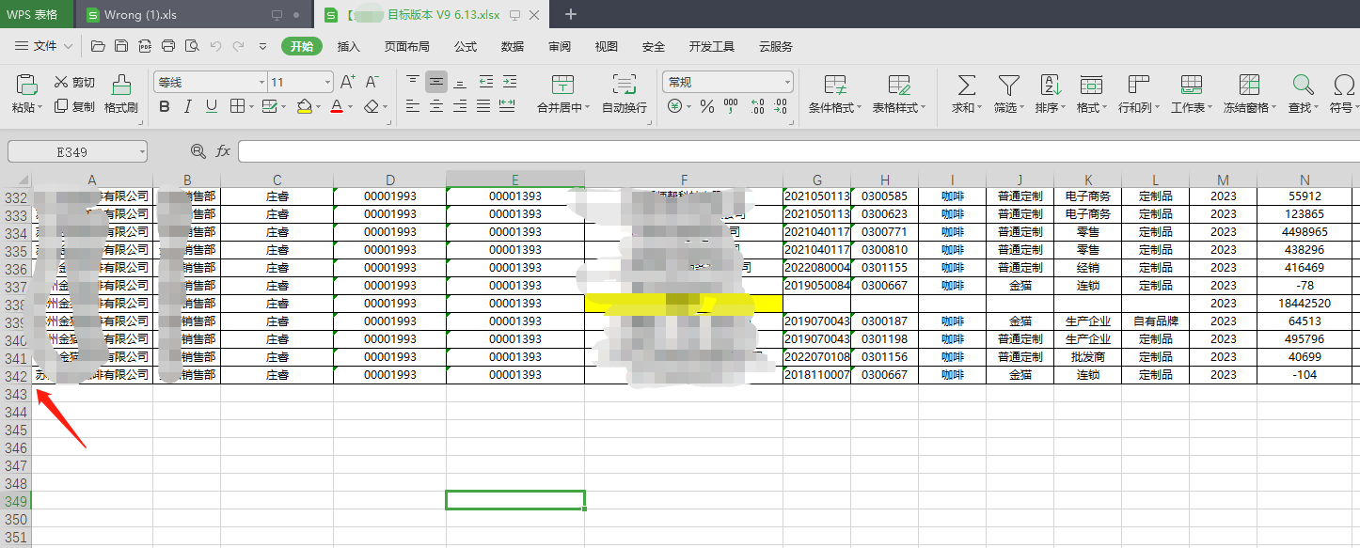
Task: Decrease decimal places
Action: [x=781, y=106]
